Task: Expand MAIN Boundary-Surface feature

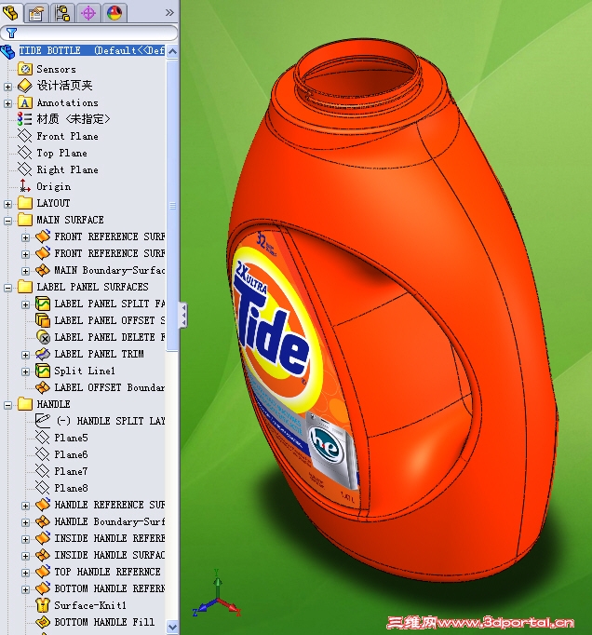Action: point(25,271)
